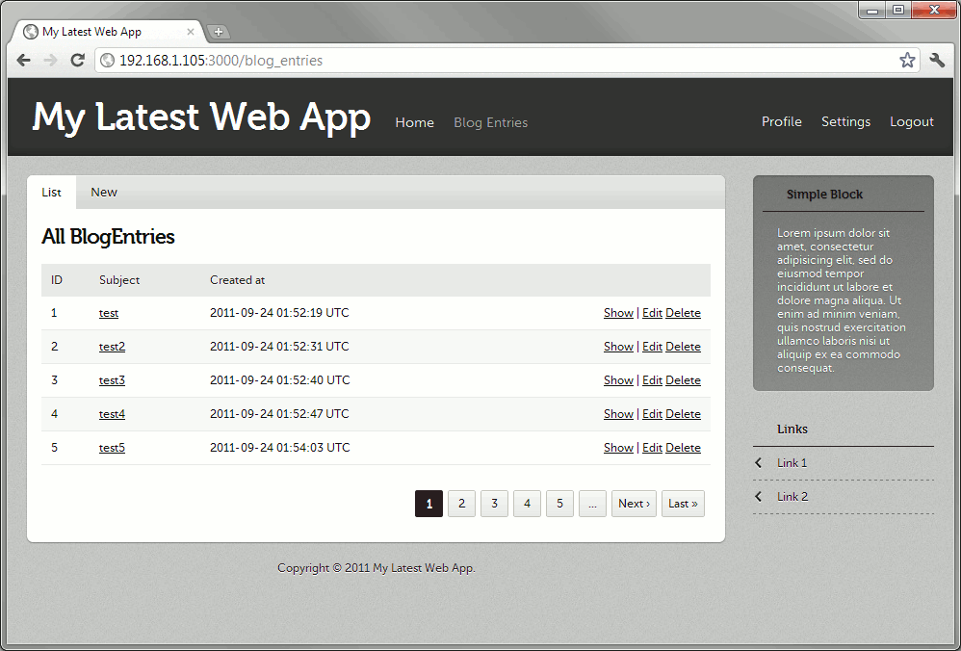This screenshot has width=961, height=651.
Task: Go to pagination page 3
Action: click(x=494, y=504)
